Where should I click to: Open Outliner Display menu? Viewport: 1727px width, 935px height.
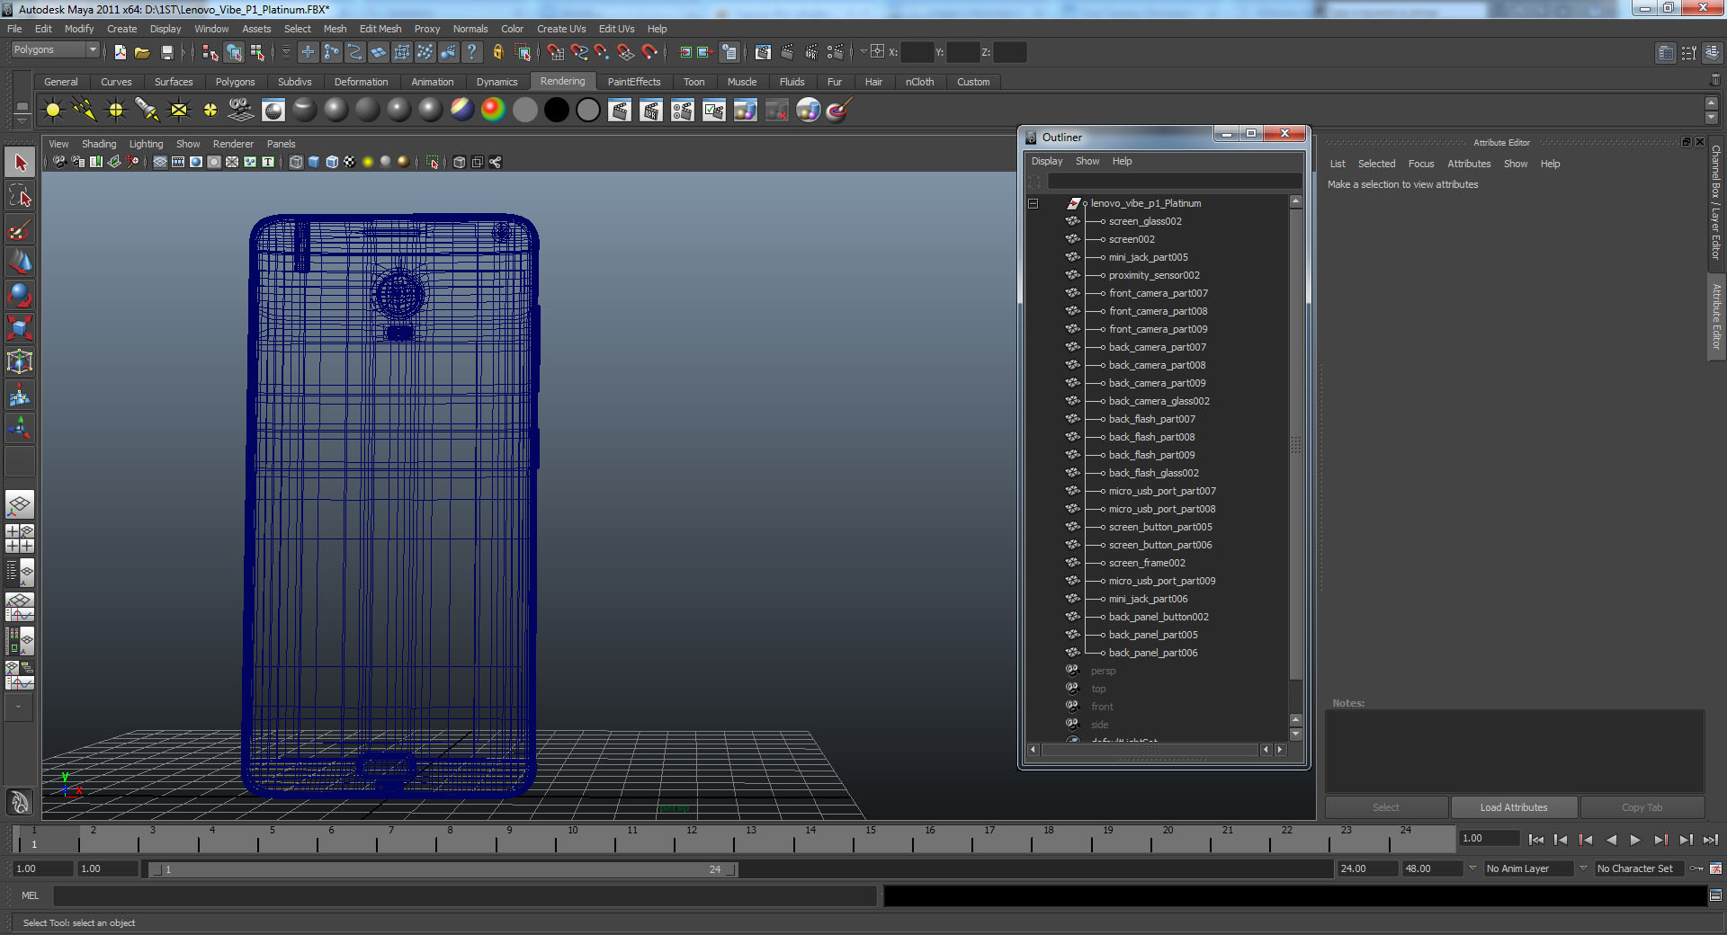point(1047,161)
